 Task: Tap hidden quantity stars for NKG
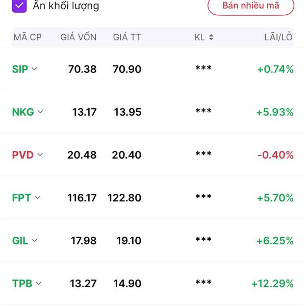(x=203, y=111)
